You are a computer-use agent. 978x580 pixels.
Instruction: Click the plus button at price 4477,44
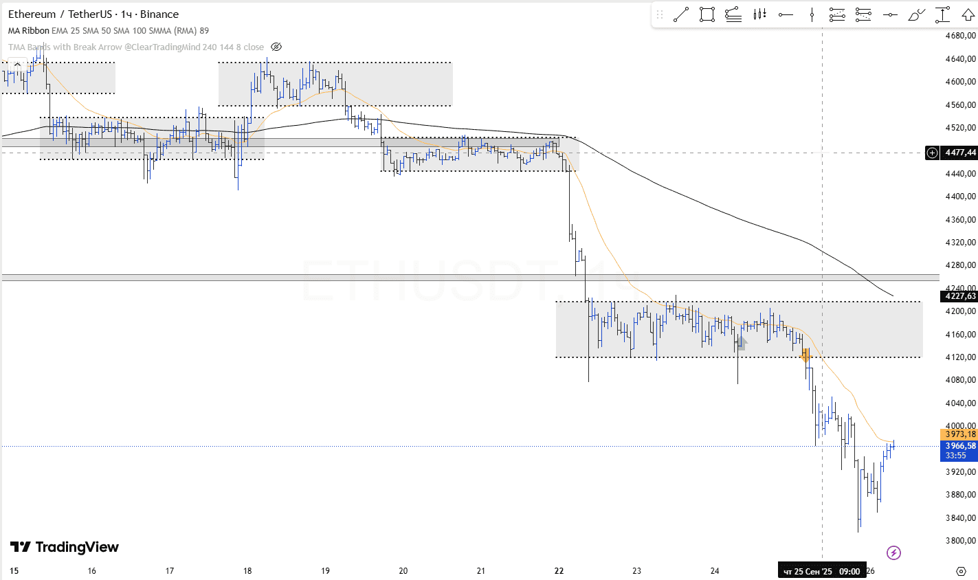(x=932, y=153)
